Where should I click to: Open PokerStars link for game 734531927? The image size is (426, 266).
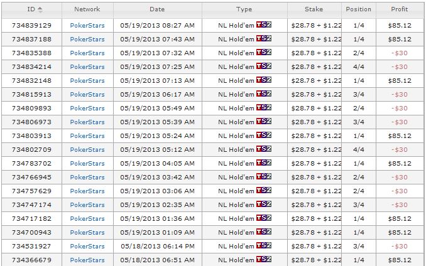(x=87, y=246)
